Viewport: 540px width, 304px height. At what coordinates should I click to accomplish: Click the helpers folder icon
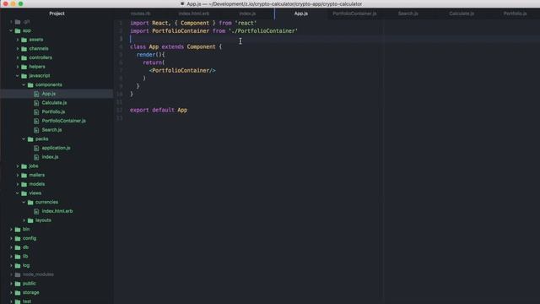pos(24,67)
